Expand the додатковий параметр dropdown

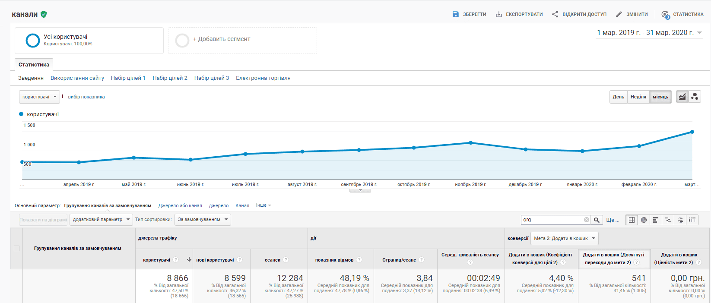[101, 220]
